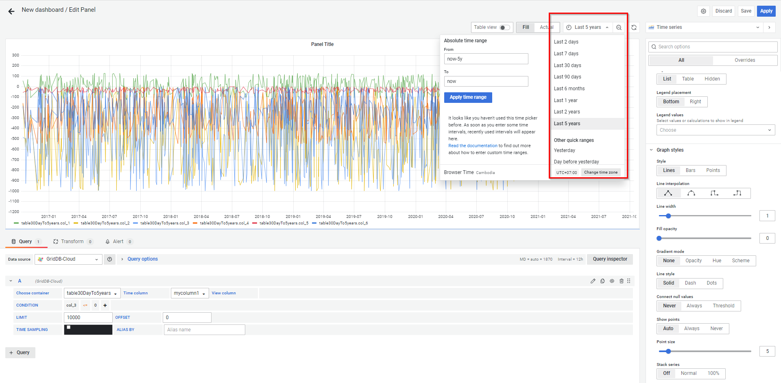Click the zoom out time range icon
The height and width of the screenshot is (383, 781).
click(x=619, y=28)
